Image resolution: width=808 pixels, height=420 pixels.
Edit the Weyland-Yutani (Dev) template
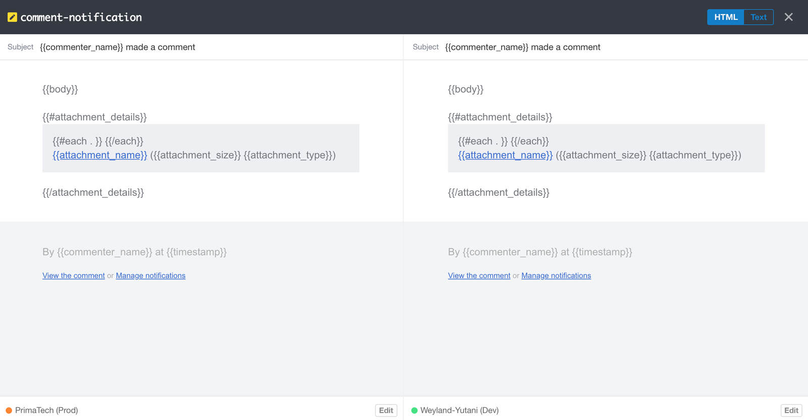pyautogui.click(x=791, y=410)
